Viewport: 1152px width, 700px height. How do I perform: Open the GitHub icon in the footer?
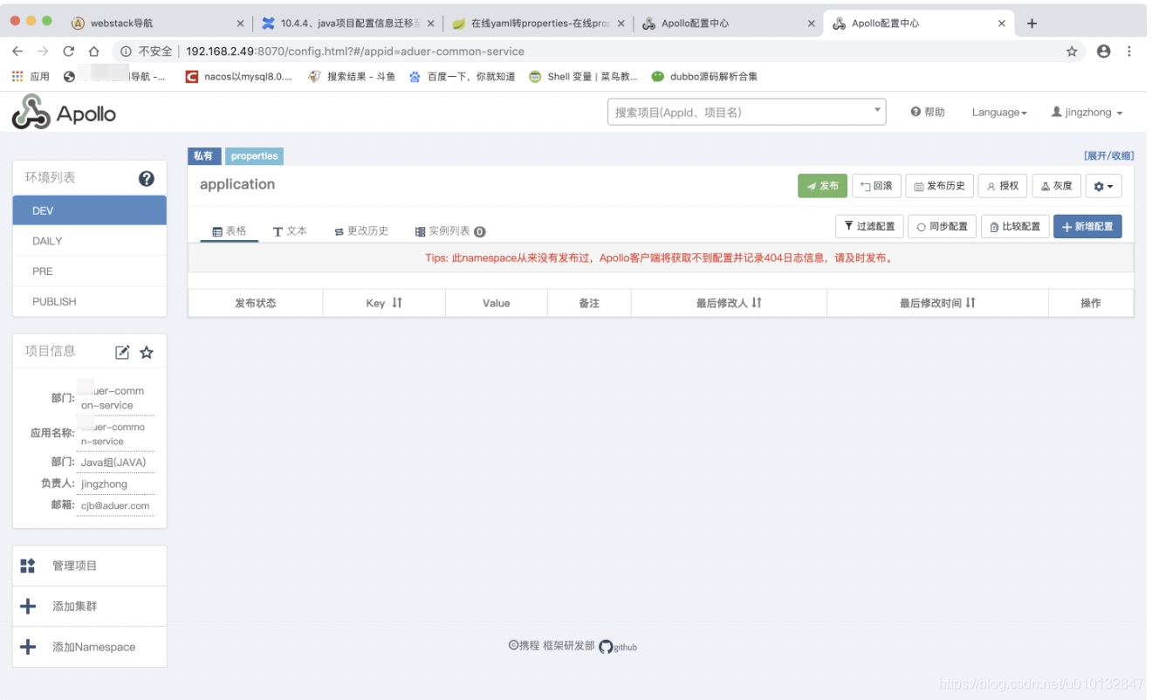pyautogui.click(x=606, y=647)
